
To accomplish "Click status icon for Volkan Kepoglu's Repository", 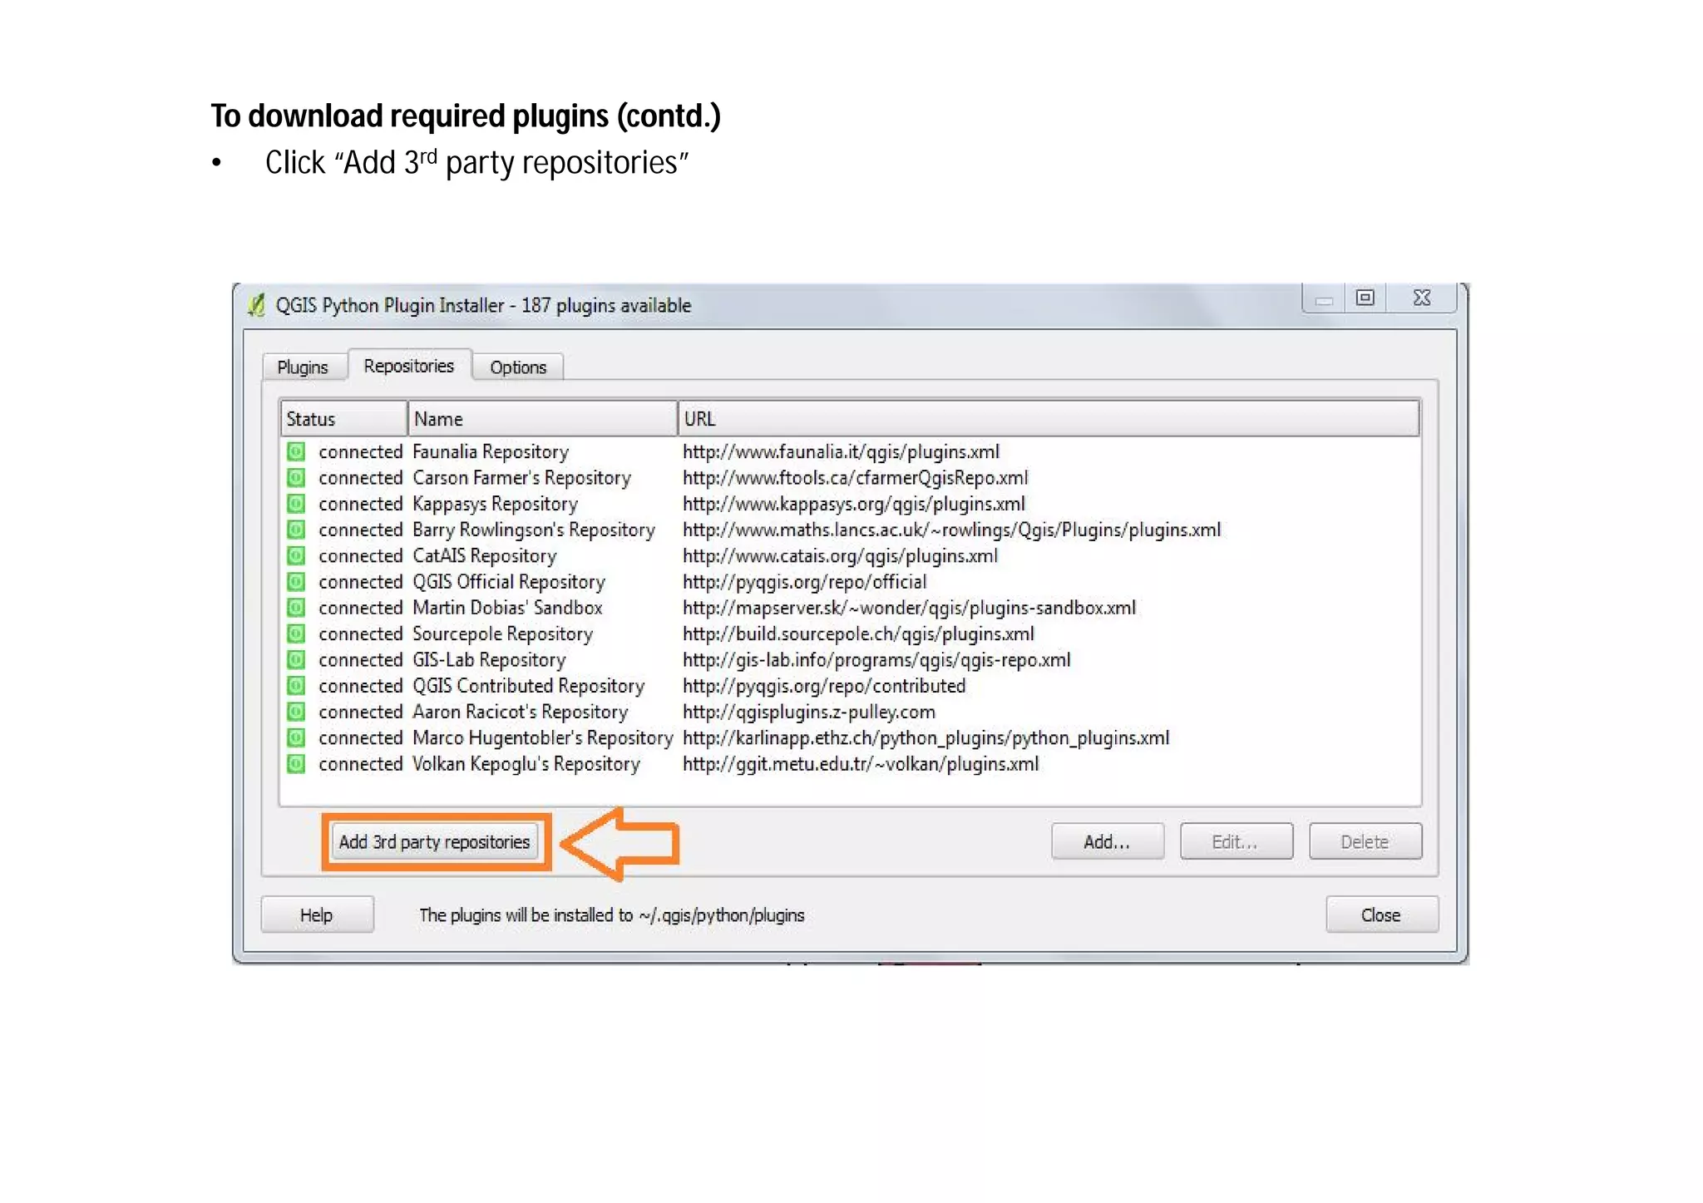I will coord(296,763).
